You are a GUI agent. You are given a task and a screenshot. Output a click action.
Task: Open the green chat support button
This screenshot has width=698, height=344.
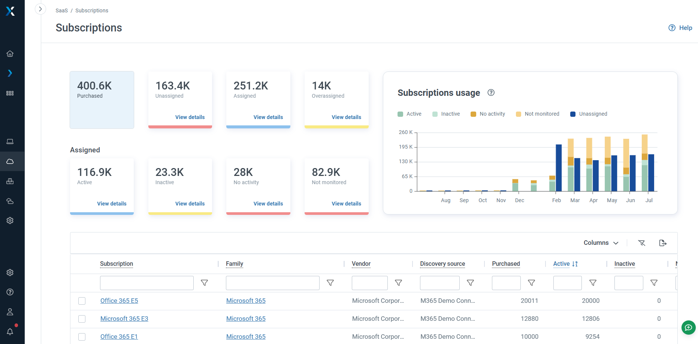pyautogui.click(x=688, y=328)
